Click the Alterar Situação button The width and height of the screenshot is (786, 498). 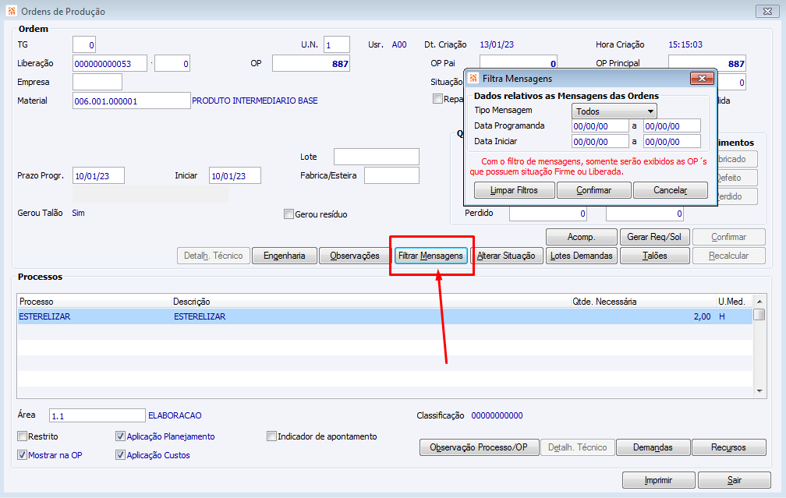point(506,256)
